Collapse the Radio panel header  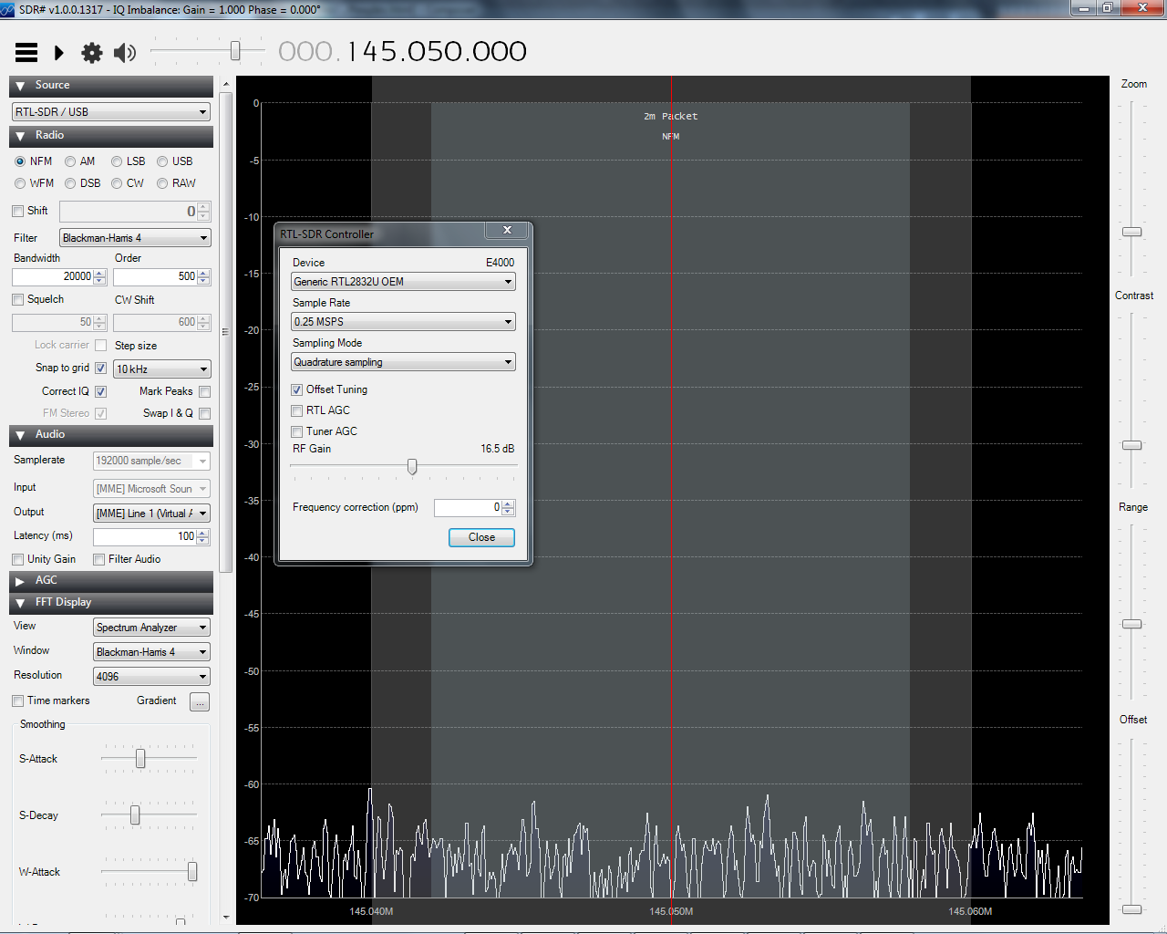click(x=111, y=136)
